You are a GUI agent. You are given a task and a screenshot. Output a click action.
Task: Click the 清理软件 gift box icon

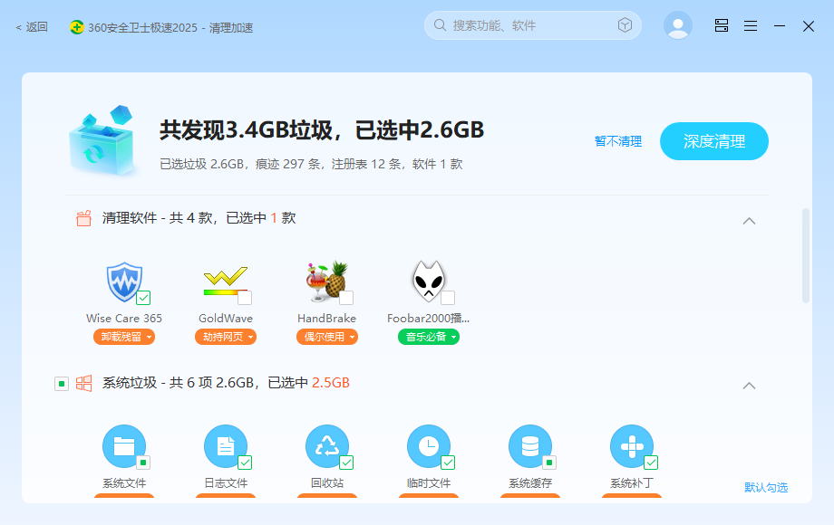[x=83, y=218]
